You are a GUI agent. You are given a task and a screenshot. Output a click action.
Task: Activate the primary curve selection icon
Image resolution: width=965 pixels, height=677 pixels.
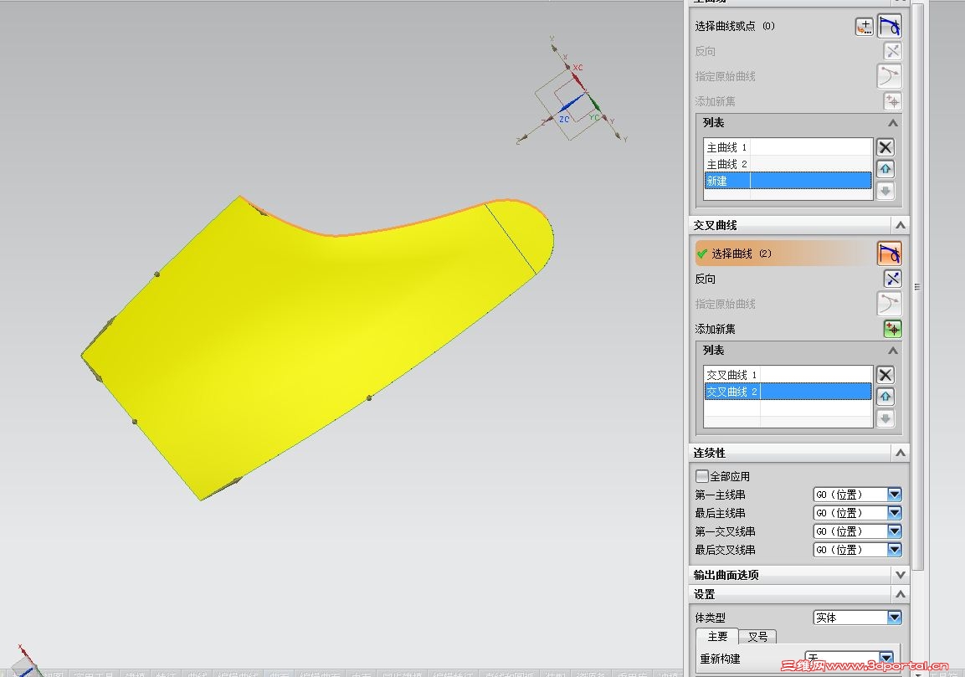pos(890,27)
